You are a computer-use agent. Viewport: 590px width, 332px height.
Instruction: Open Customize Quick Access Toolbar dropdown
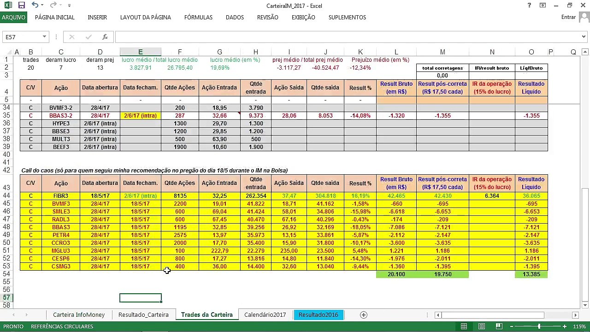[x=69, y=6]
